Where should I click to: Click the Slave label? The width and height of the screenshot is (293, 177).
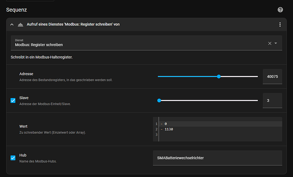point(24,98)
